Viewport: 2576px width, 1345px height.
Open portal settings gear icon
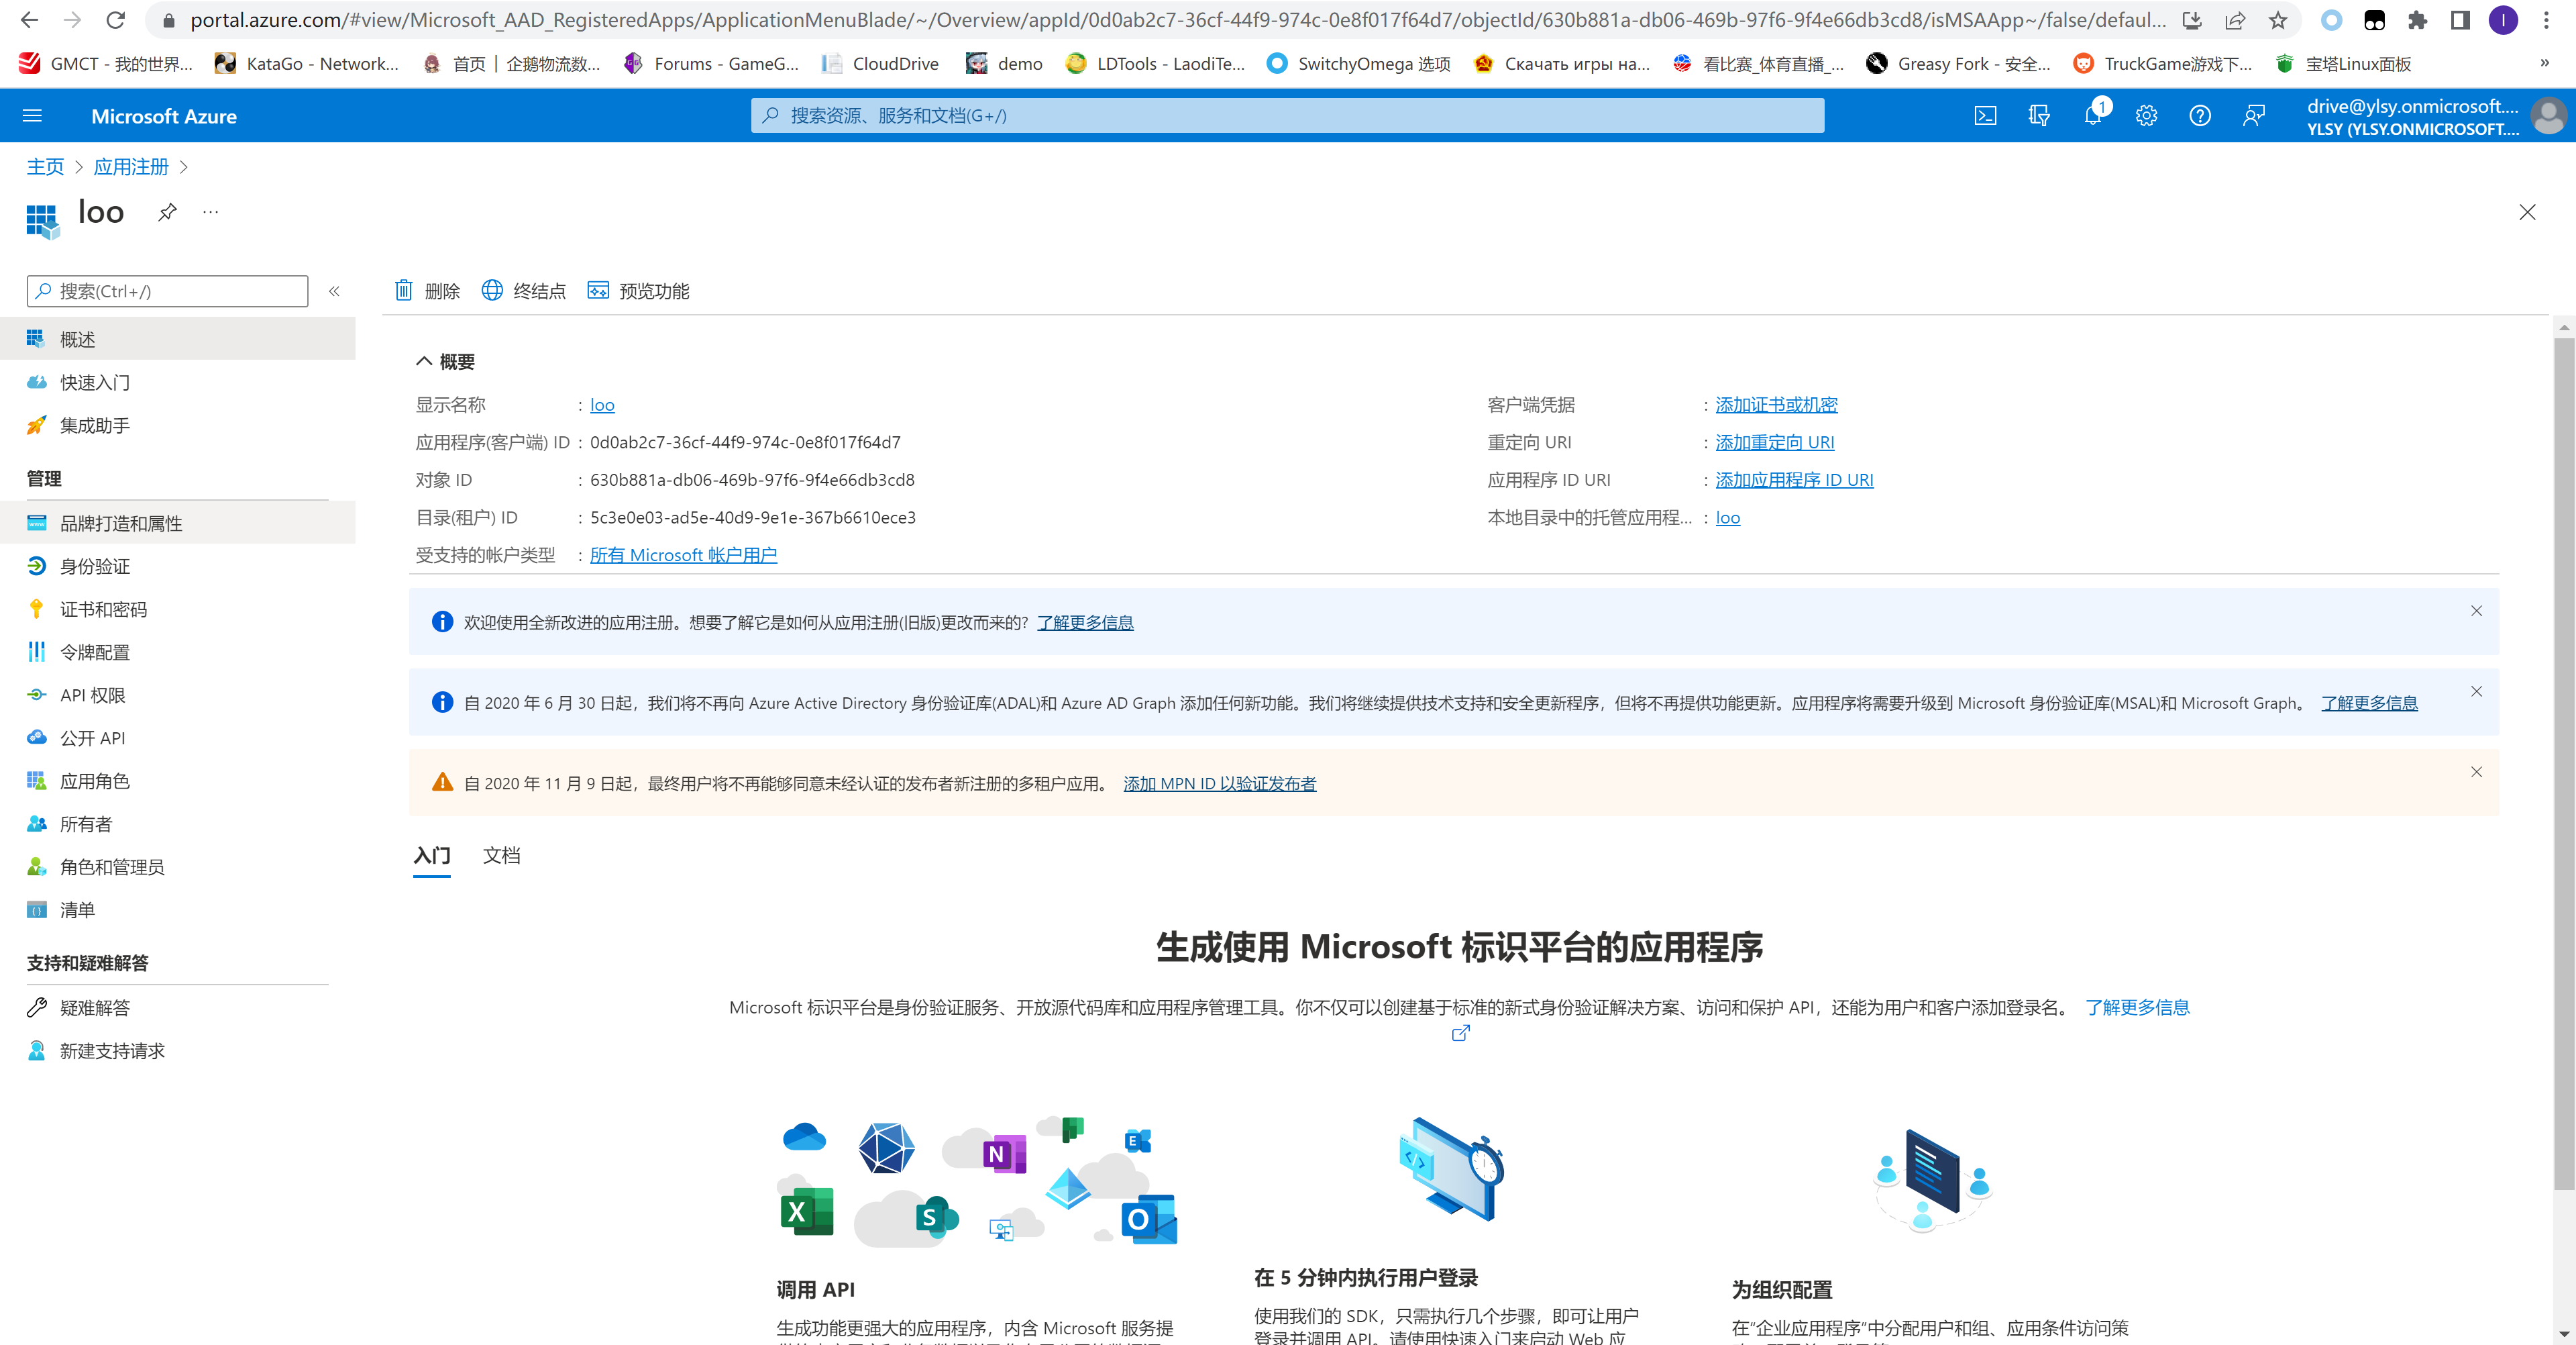point(2146,116)
